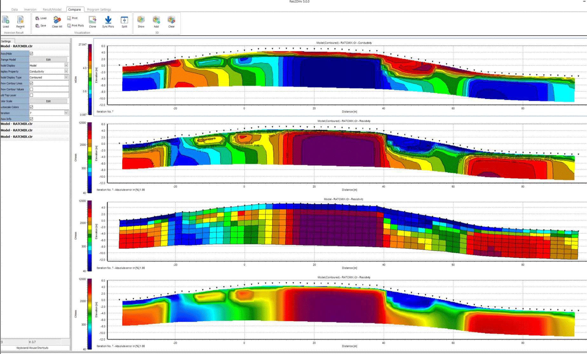
Task: Open the Program Settings tab
Action: 99,10
